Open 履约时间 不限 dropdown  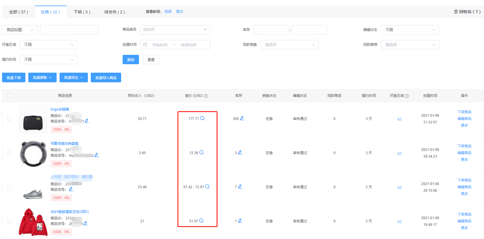tap(48, 60)
